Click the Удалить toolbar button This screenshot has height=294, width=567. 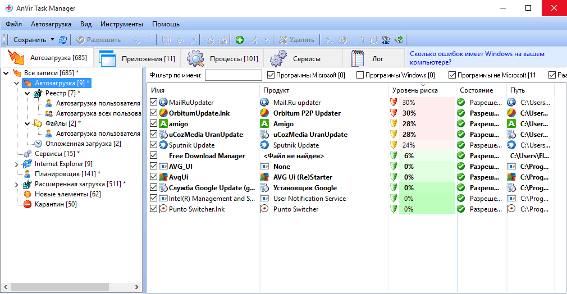click(x=297, y=40)
